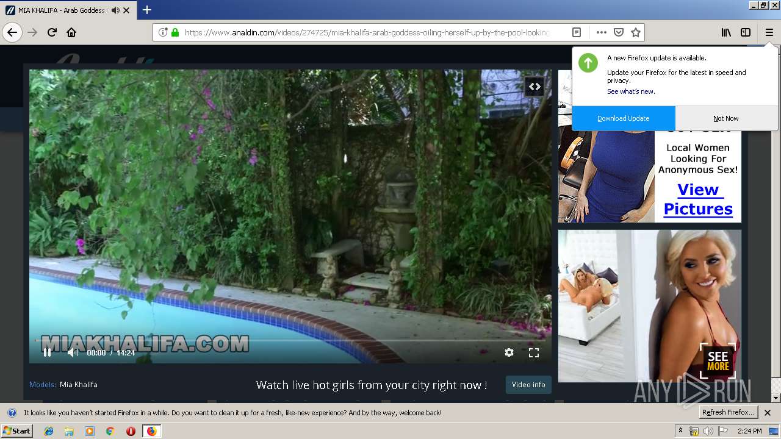The width and height of the screenshot is (781, 439).
Task: Toggle Reader View in the address bar
Action: 577,32
